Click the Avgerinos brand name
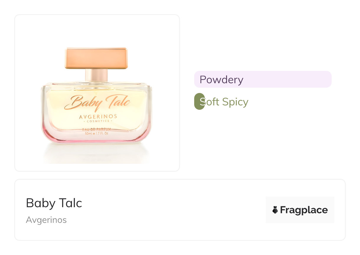Image resolution: width=360 pixels, height=255 pixels. (x=46, y=220)
